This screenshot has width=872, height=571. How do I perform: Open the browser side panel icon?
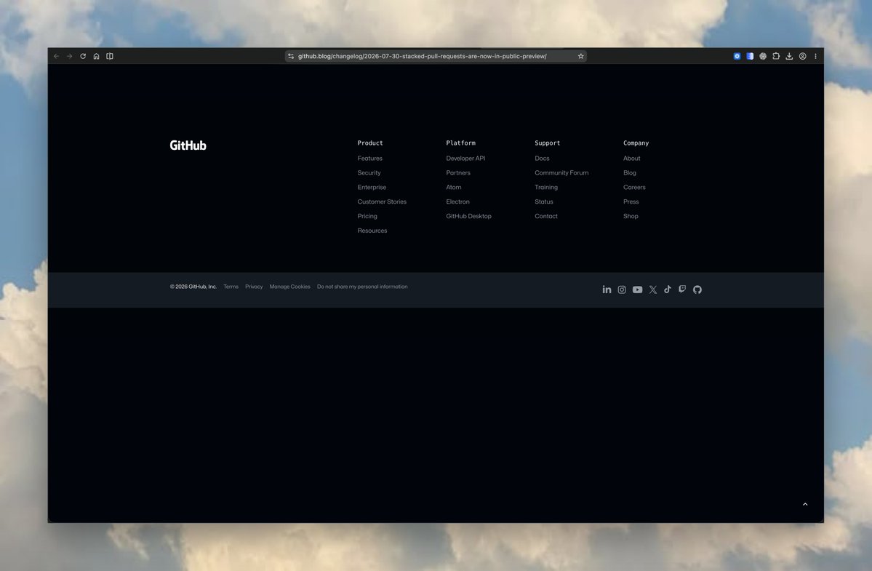pyautogui.click(x=110, y=56)
